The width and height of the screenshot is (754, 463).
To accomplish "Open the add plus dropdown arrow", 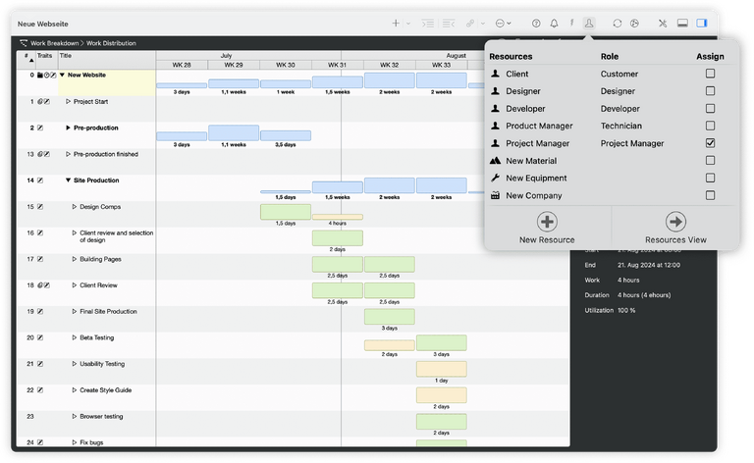I will tap(407, 23).
